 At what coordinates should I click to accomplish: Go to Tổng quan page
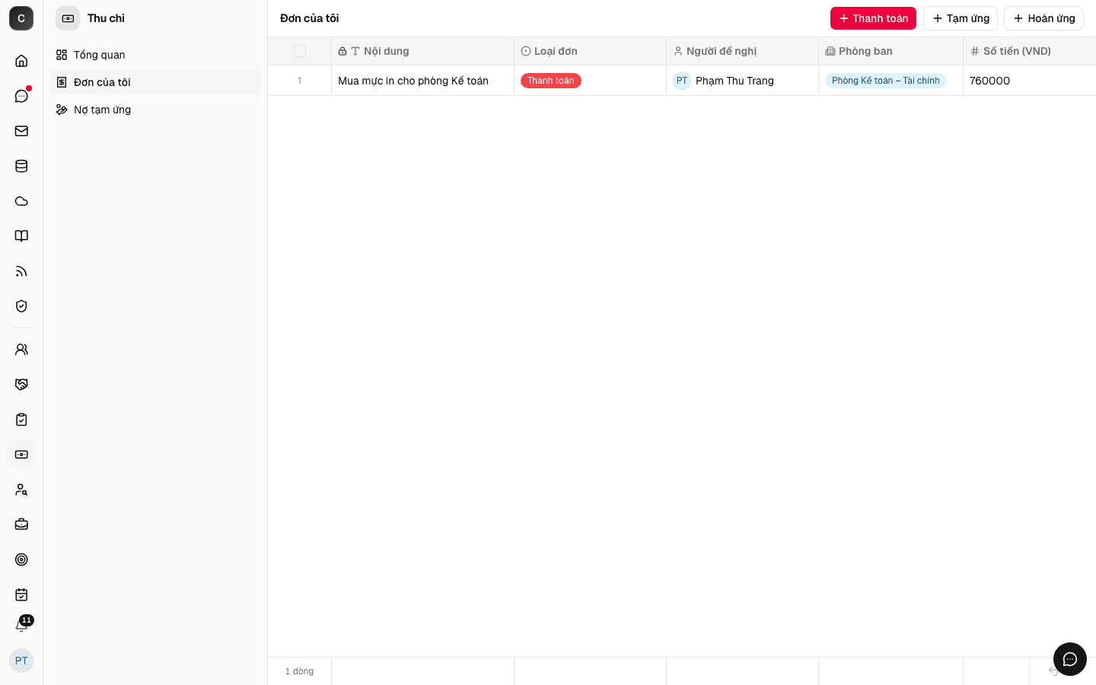[x=155, y=55]
